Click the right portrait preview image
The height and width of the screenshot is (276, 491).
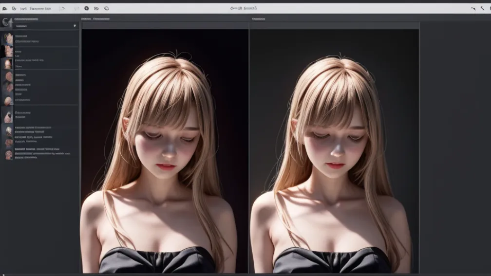(334, 151)
